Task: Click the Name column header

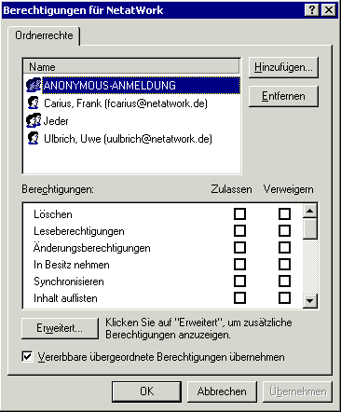Action: point(132,67)
